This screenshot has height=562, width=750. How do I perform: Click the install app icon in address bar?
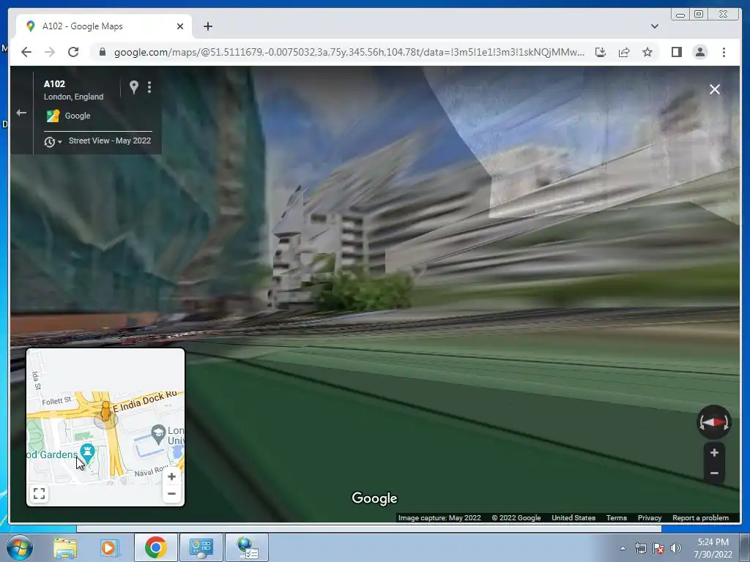coord(601,52)
